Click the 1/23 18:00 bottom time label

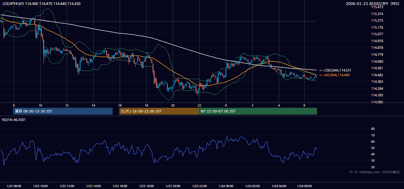point(146,186)
